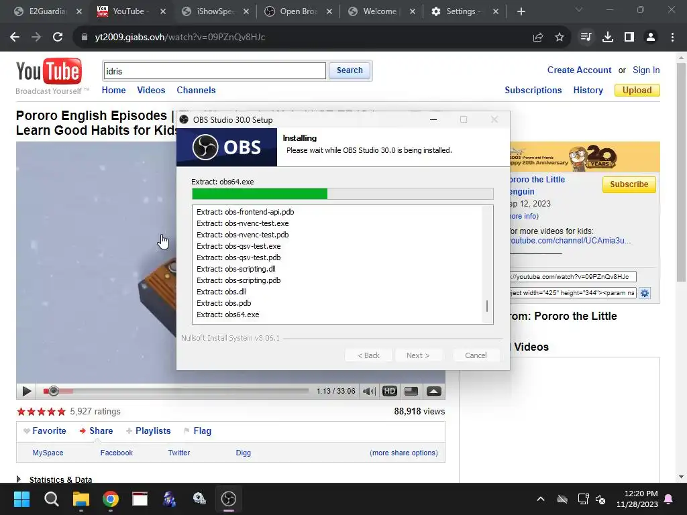Open notification bell in system tray
Image resolution: width=687 pixels, height=515 pixels.
669,499
